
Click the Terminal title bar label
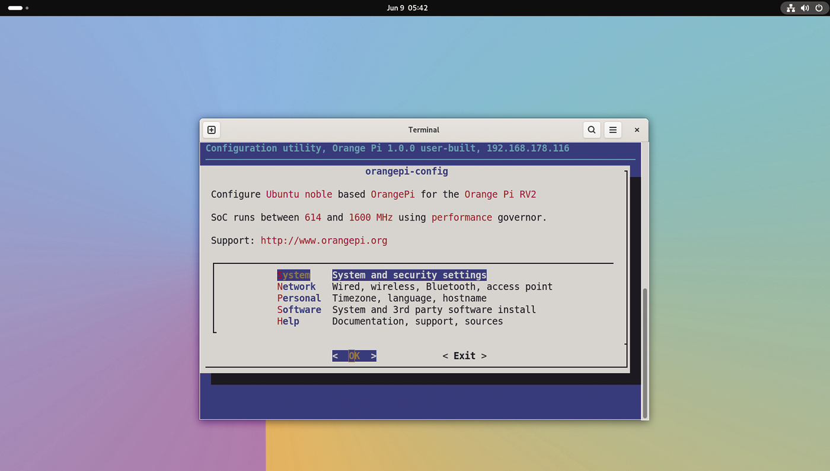[423, 129]
